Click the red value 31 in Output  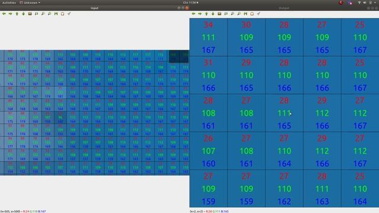coord(208,63)
